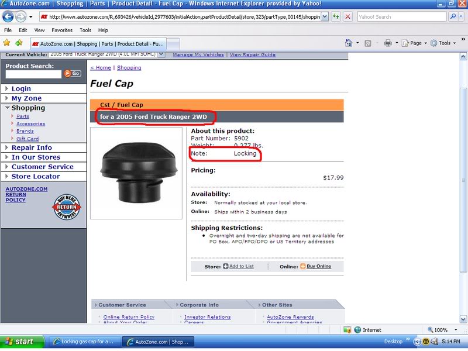
Task: Click the AutoZone Rewards footer link
Action: 290,317
